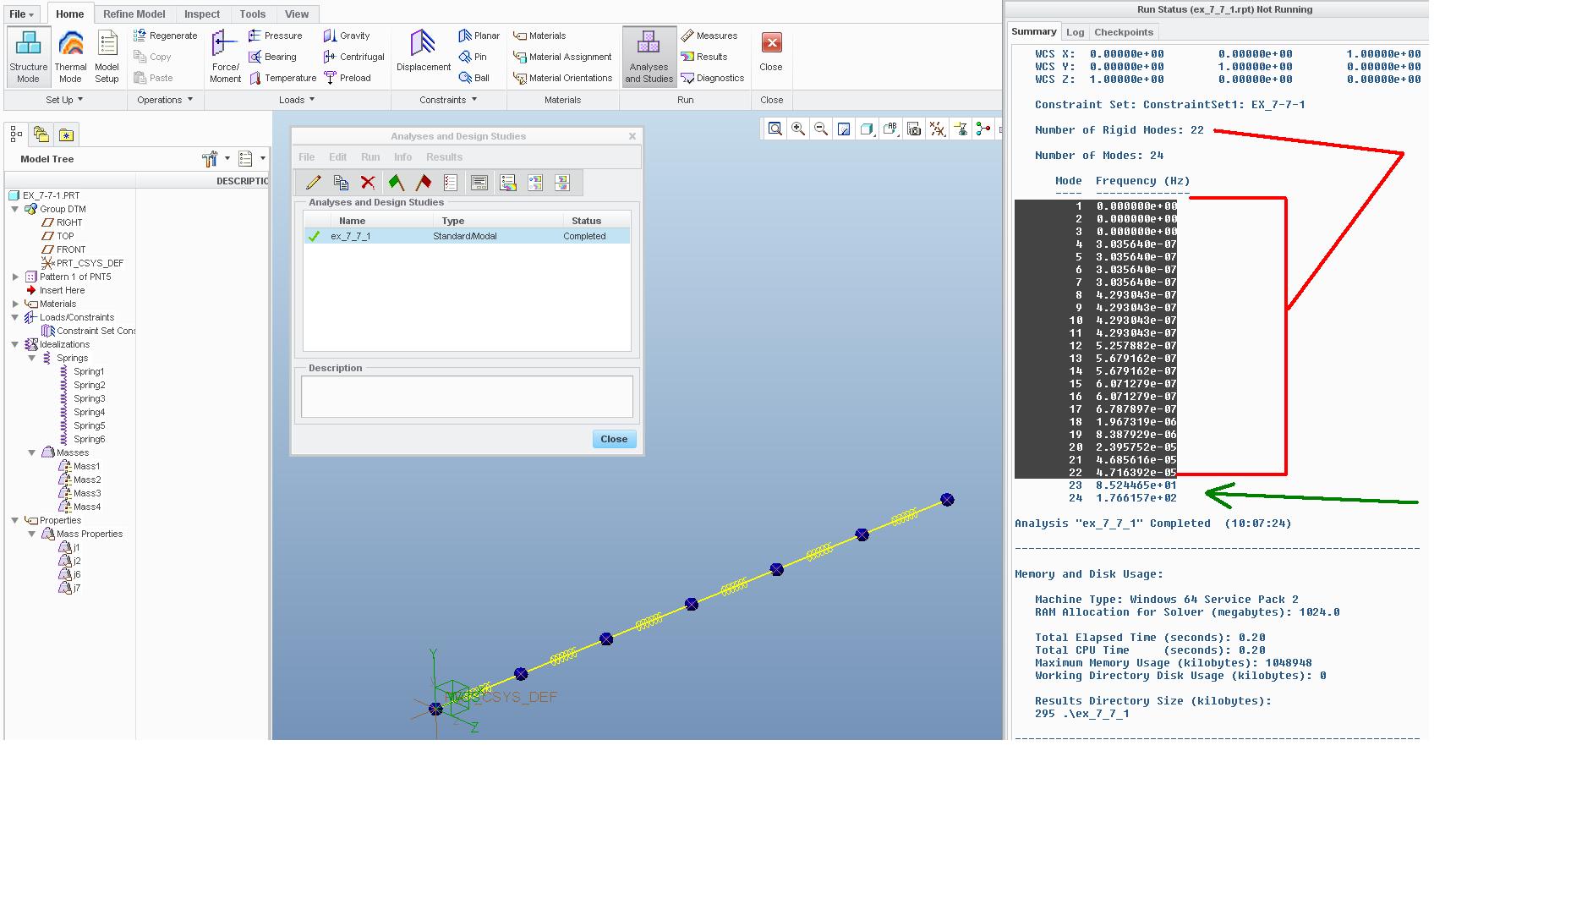Open the Materials library
Viewport: 1571px width, 899px height.
(539, 36)
